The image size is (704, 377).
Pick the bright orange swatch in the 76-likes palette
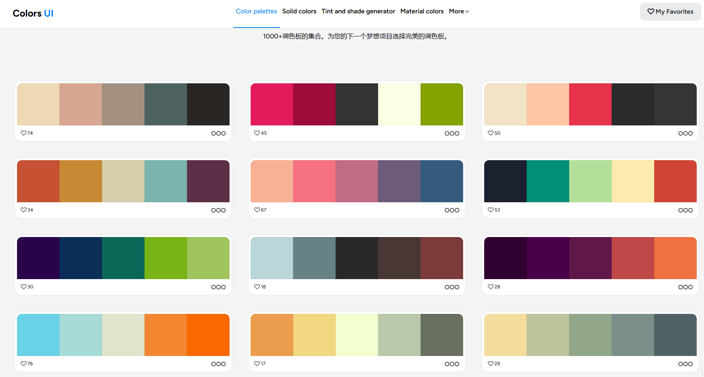(x=208, y=335)
